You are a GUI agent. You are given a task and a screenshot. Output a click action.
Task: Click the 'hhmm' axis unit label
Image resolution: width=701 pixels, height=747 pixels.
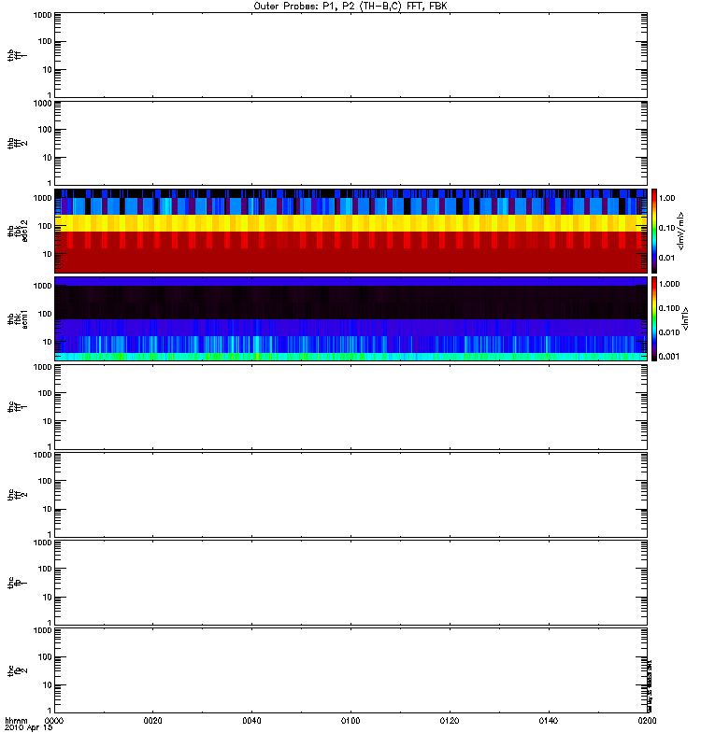click(x=16, y=721)
